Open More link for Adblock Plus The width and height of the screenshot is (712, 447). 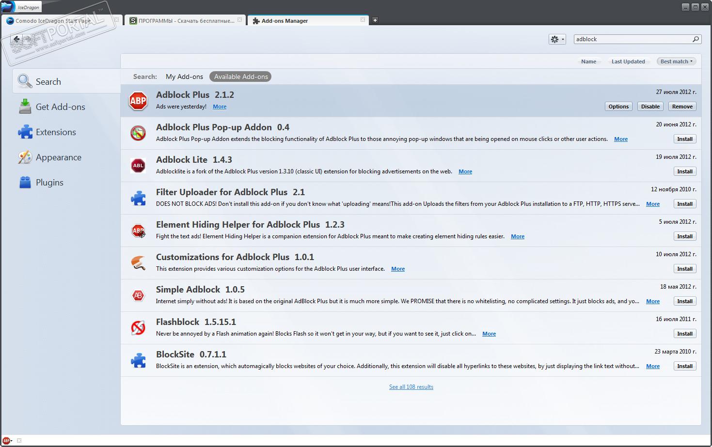point(220,107)
